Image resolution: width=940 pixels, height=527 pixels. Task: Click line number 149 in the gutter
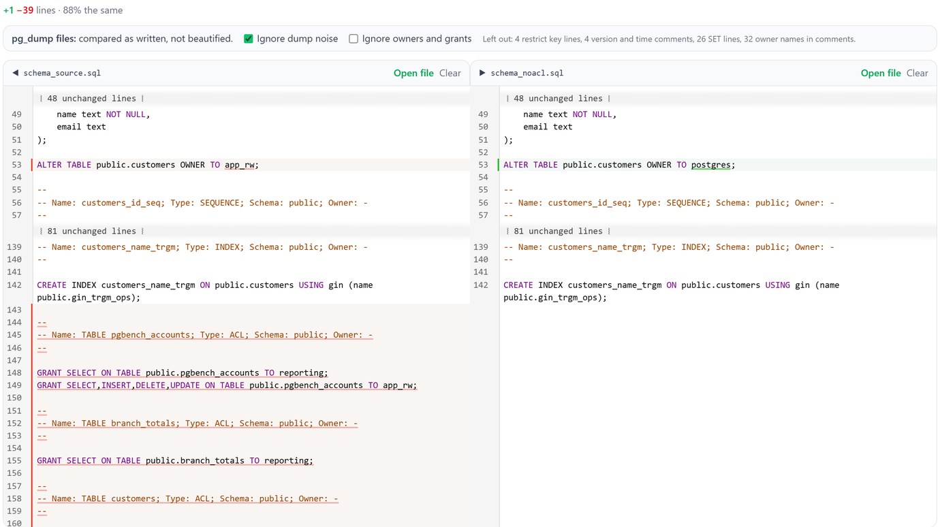14,385
